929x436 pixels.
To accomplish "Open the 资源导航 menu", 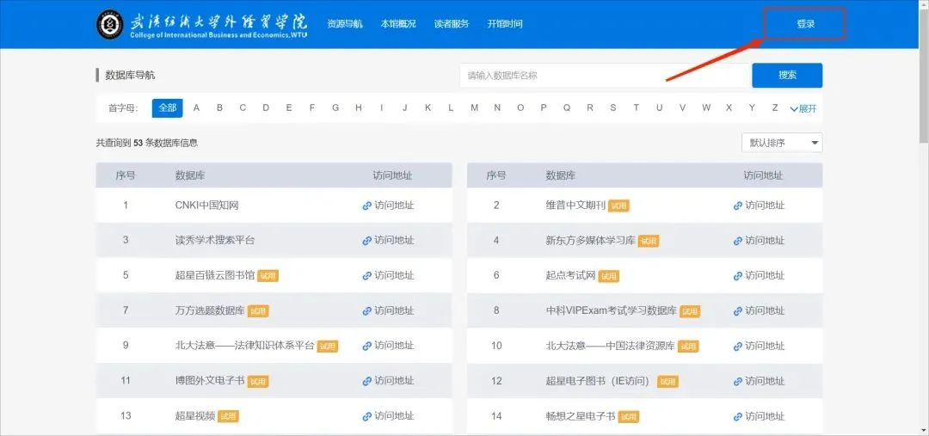I will 345,24.
